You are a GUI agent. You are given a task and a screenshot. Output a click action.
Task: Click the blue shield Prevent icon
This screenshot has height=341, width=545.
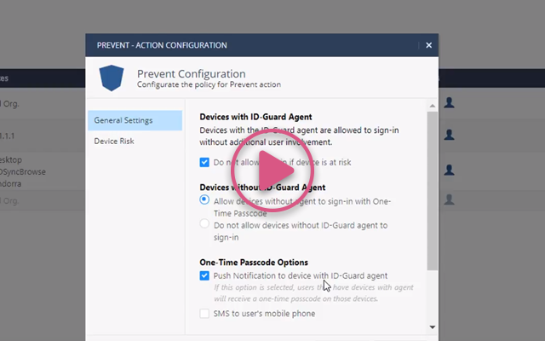tap(112, 78)
